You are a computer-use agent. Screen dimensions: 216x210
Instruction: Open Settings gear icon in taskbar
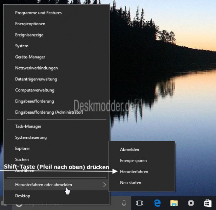click(191, 203)
